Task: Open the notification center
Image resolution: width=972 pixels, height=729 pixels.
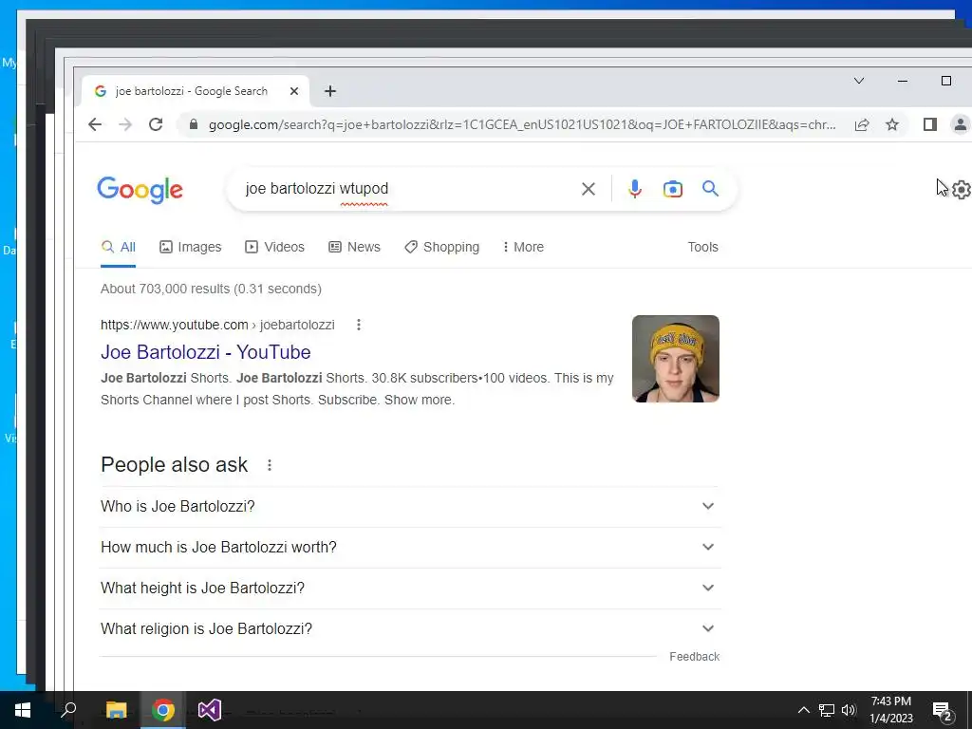Action: pyautogui.click(x=943, y=711)
